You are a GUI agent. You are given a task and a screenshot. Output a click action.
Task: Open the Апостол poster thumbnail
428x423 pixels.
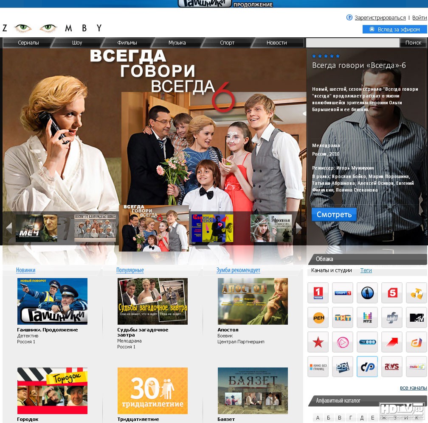pyautogui.click(x=253, y=301)
